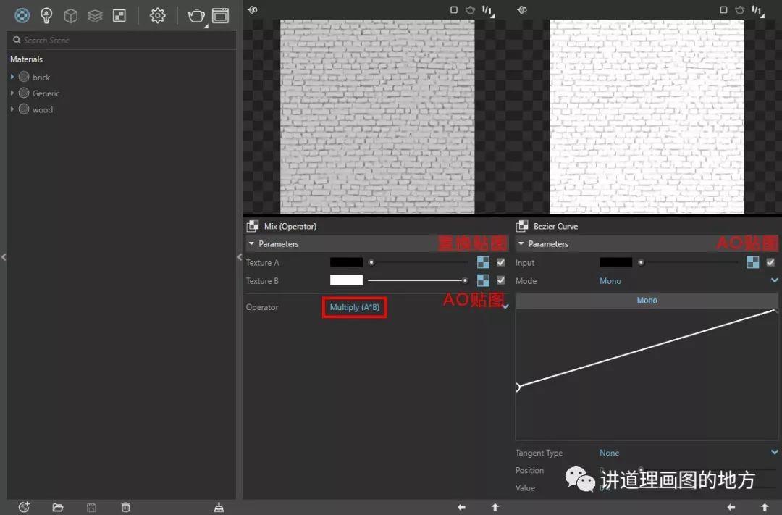
Task: Click the teapot render preview icon in toolbar
Action: click(x=196, y=16)
